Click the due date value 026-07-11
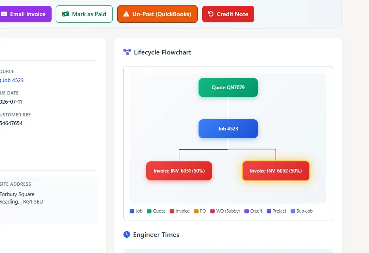Image resolution: width=369 pixels, height=253 pixels. point(11,102)
